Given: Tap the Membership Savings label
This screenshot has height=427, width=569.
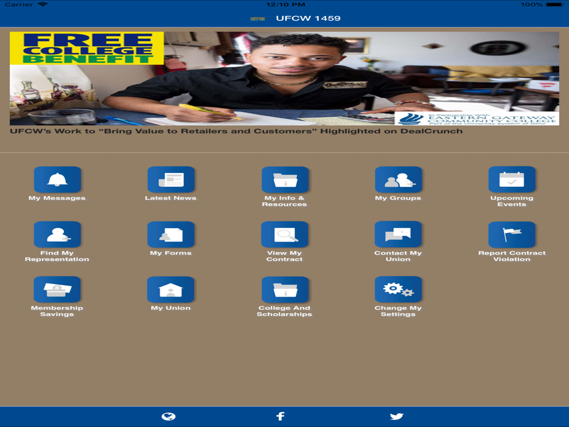Looking at the screenshot, I should (57, 311).
